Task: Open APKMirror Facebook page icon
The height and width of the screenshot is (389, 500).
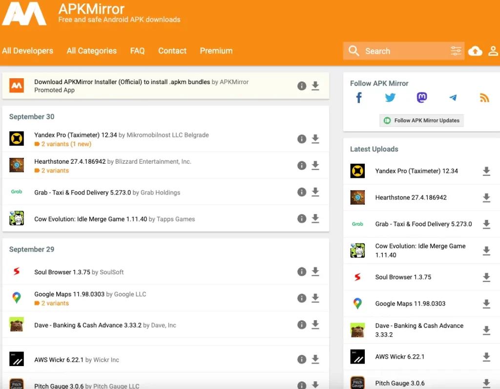Action: [x=359, y=98]
